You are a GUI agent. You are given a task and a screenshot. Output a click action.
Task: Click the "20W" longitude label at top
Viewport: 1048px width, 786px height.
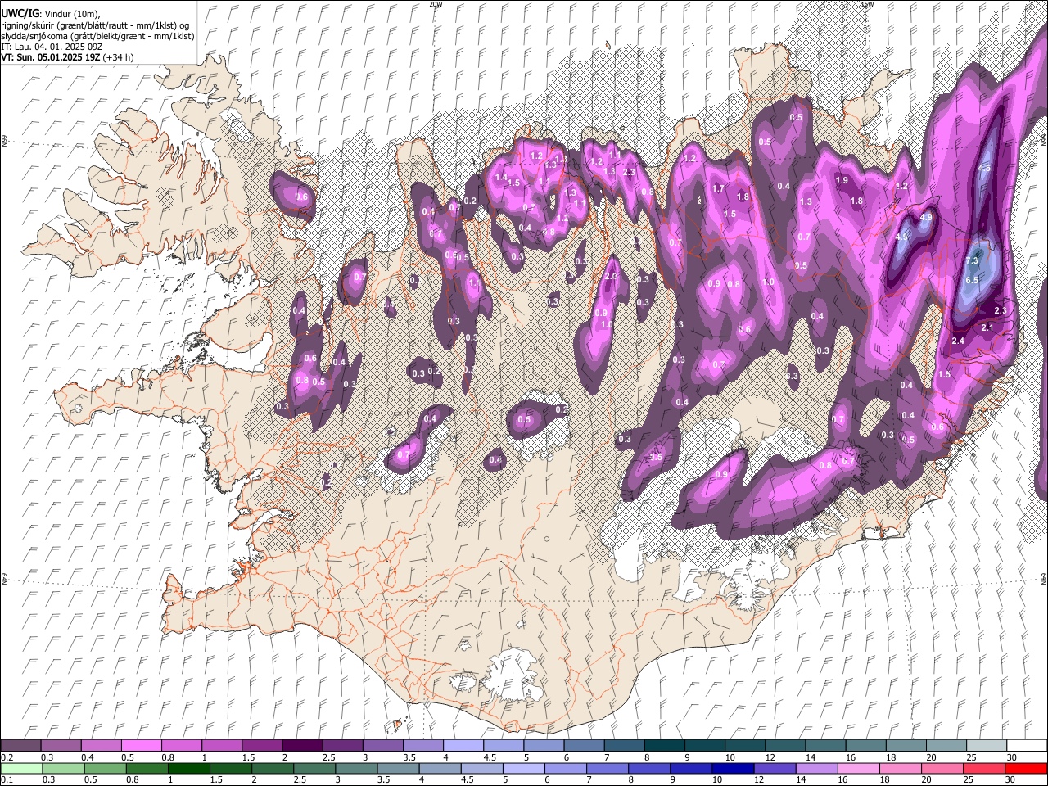click(436, 4)
